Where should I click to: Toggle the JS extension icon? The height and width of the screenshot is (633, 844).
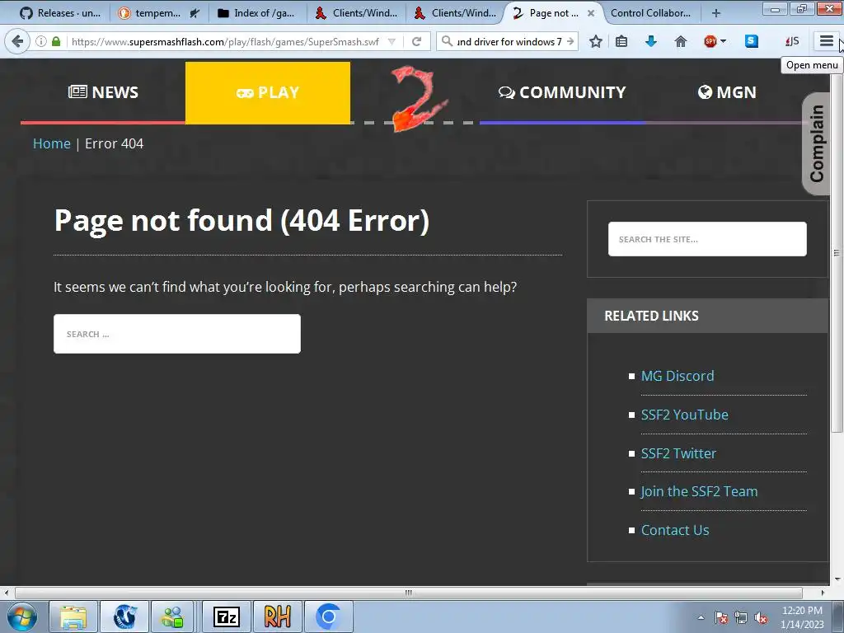pos(792,41)
